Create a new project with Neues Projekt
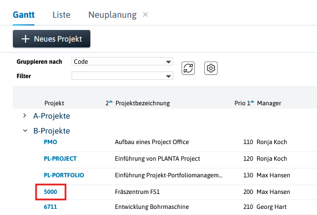Screen dimensions: 317x215 pyautogui.click(x=52, y=39)
